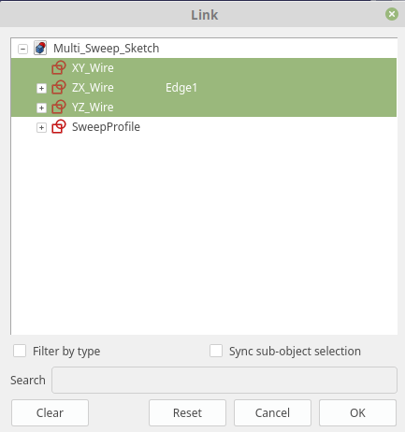Image resolution: width=405 pixels, height=432 pixels.
Task: Select the XY_Wire entry in the tree
Action: tap(93, 68)
